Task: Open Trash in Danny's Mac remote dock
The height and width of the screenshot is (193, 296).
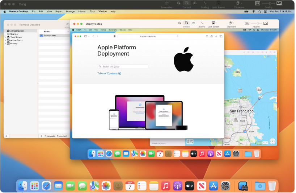Action: (257, 154)
